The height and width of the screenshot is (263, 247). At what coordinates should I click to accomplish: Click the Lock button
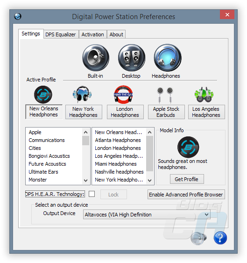(113, 195)
